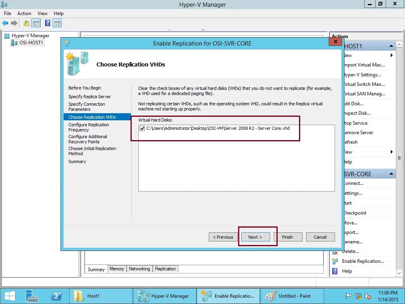Collapse the HOST1 actions section
Screen dimensions: 405x304
point(391,46)
